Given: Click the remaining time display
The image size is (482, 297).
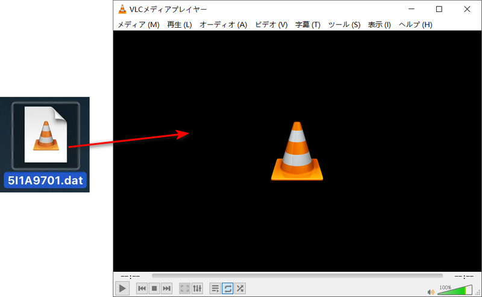Looking at the screenshot, I should [464, 277].
